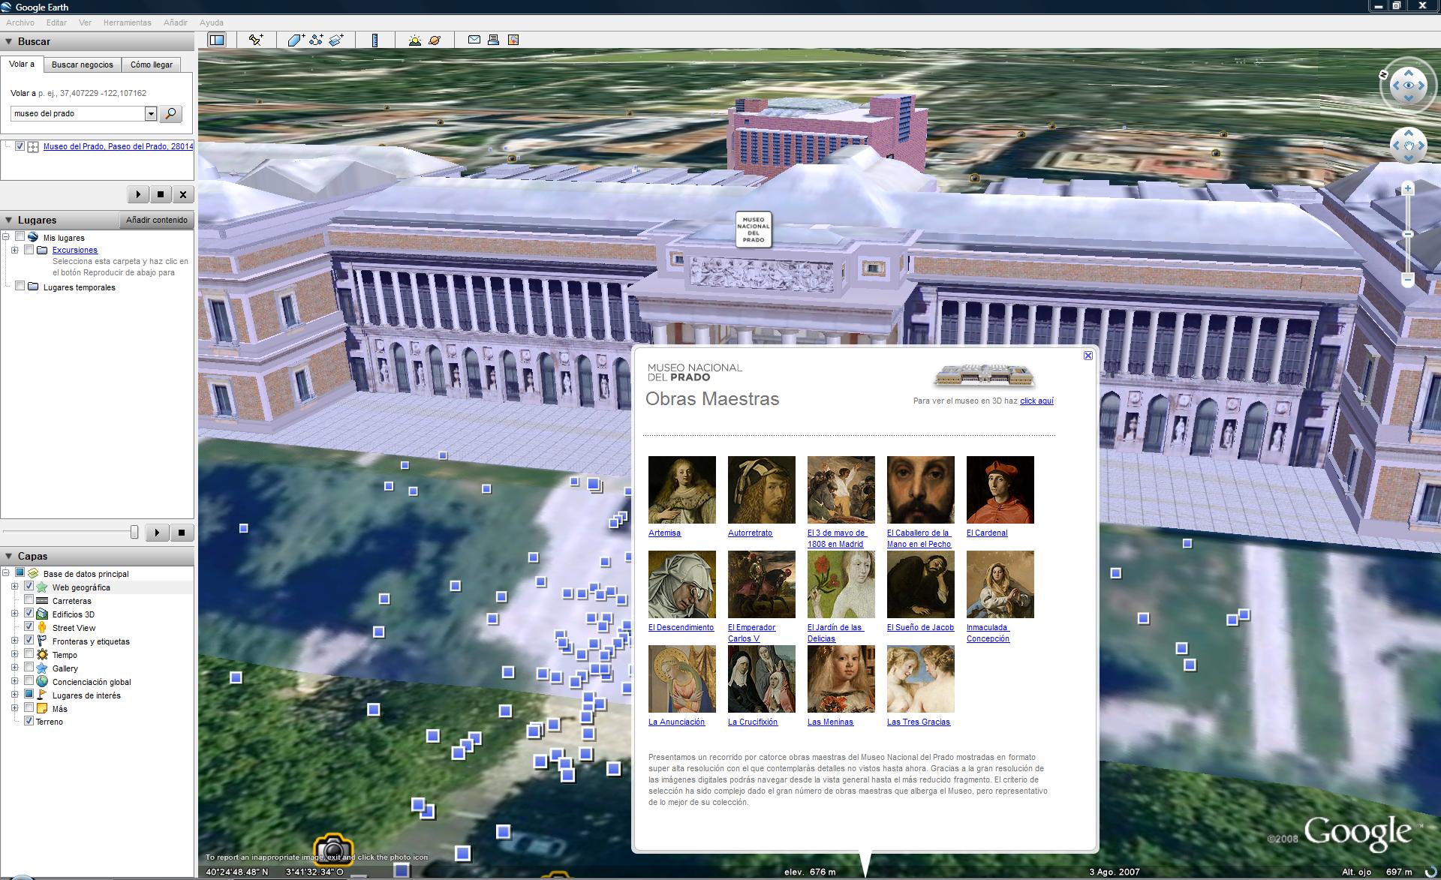Click the north N compass ring marker
This screenshot has width=1441, height=880.
[1385, 75]
